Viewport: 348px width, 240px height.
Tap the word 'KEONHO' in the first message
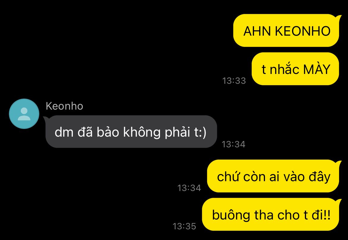(303, 31)
